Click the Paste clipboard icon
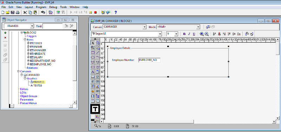Viewport: 281px width, 132px height. pyautogui.click(x=35, y=13)
